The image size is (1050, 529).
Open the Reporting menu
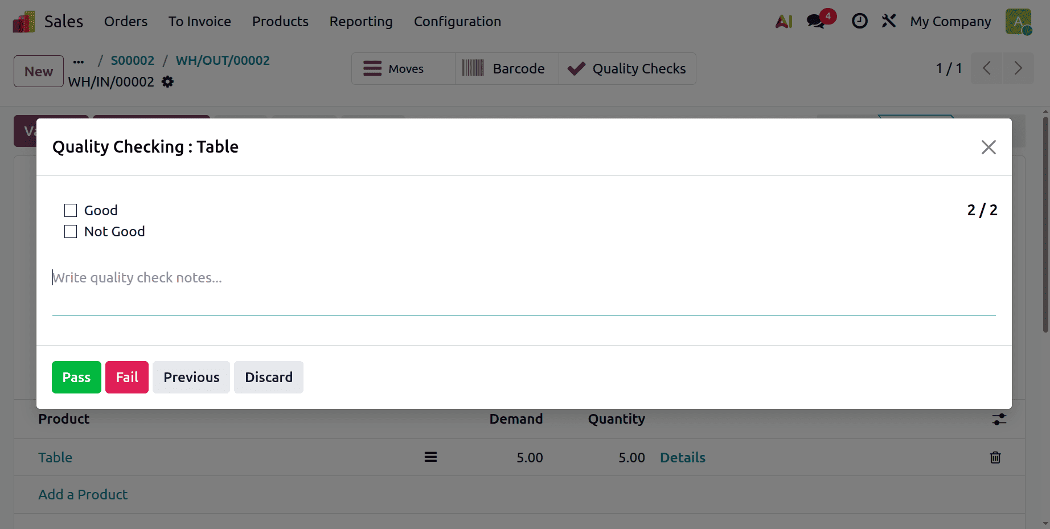[361, 22]
